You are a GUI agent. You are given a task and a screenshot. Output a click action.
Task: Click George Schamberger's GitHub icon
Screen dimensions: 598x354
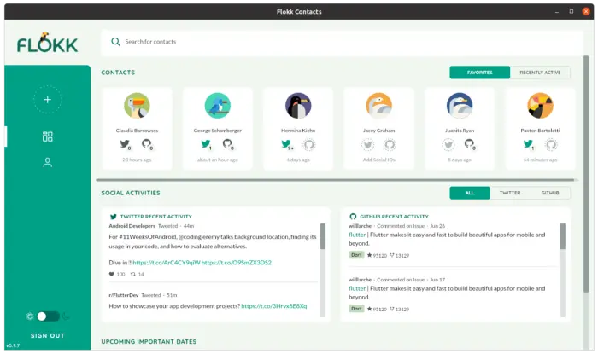pyautogui.click(x=228, y=144)
